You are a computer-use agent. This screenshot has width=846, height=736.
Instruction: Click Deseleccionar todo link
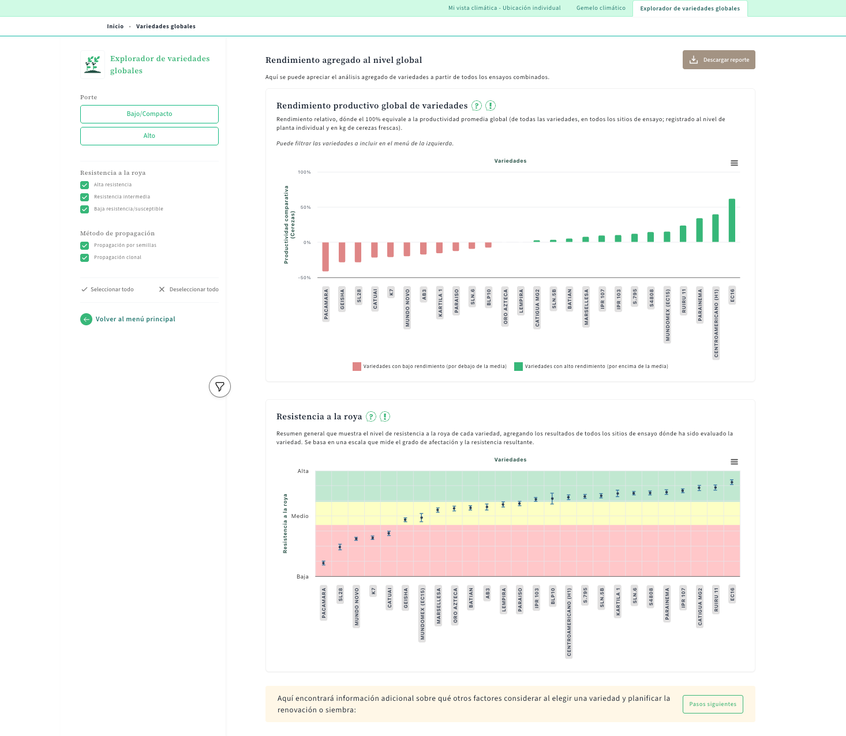point(189,290)
